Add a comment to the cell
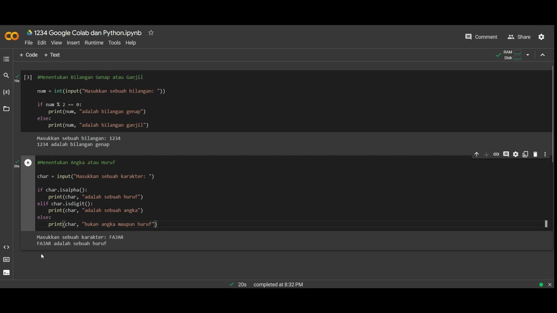Viewport: 557px width, 313px height. (506, 154)
